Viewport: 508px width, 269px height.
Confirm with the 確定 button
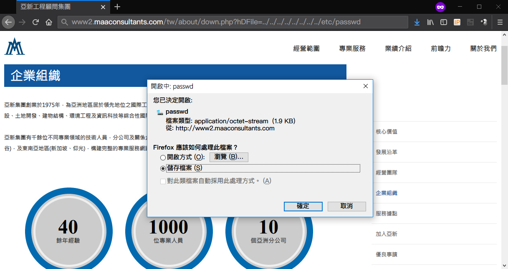click(303, 206)
